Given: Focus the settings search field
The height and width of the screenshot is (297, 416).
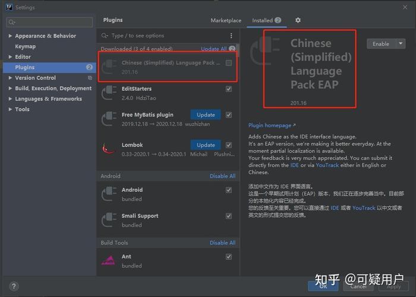Looking at the screenshot, I should click(x=49, y=23).
